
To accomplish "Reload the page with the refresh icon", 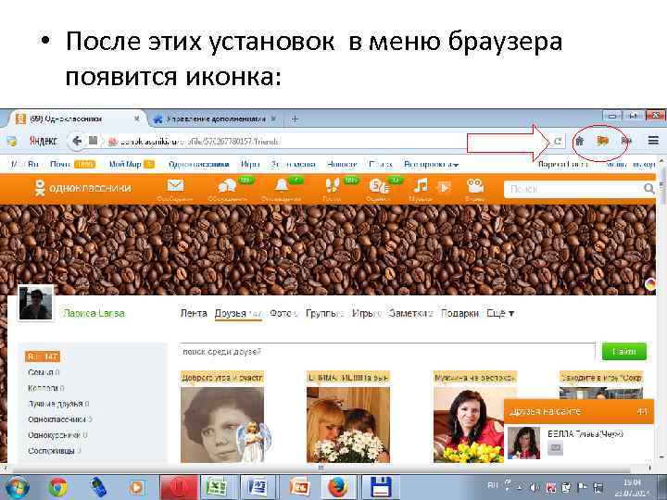I will pyautogui.click(x=558, y=141).
